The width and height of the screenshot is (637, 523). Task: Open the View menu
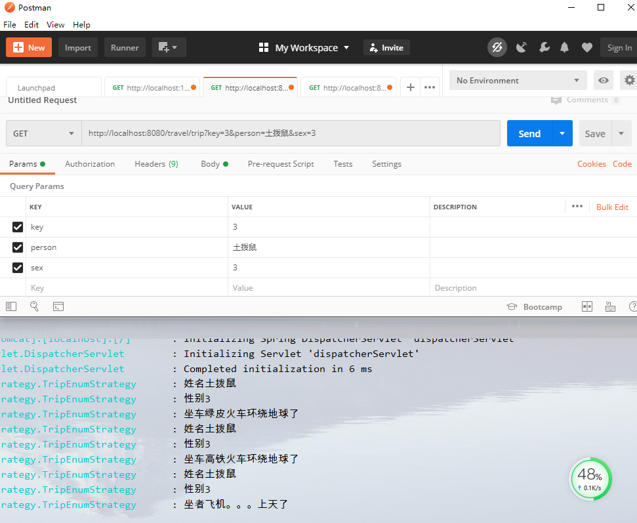tap(55, 25)
